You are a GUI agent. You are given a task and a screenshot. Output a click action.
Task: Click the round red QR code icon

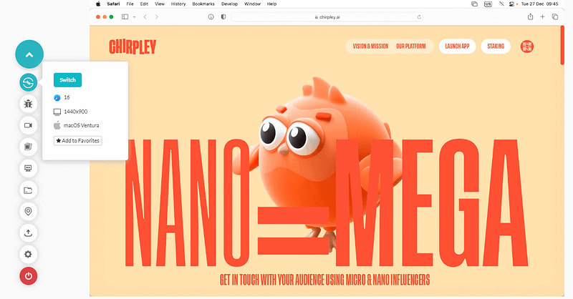pos(527,46)
